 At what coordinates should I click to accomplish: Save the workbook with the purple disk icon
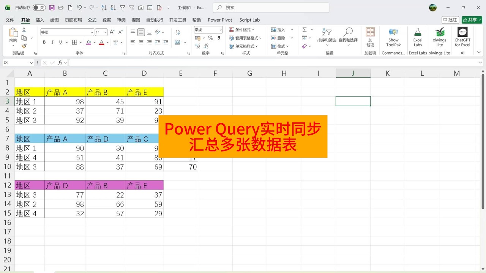(x=52, y=8)
